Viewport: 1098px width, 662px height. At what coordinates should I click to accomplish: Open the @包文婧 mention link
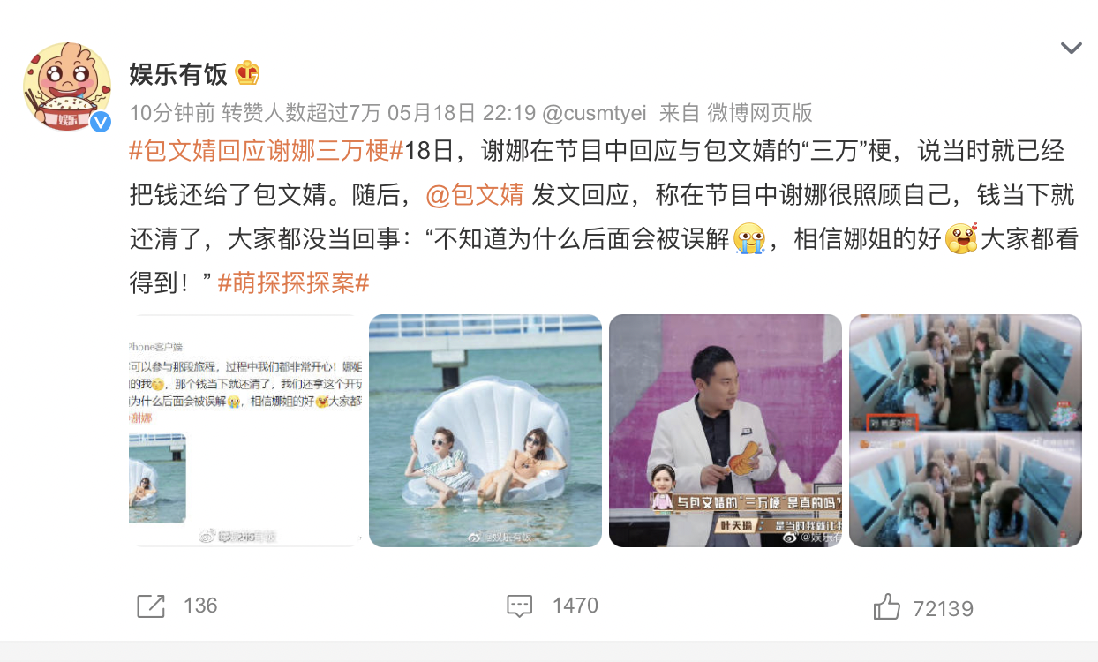click(x=475, y=195)
